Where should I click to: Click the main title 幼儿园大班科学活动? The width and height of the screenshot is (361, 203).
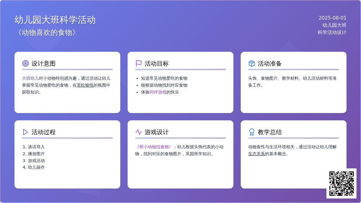point(55,20)
